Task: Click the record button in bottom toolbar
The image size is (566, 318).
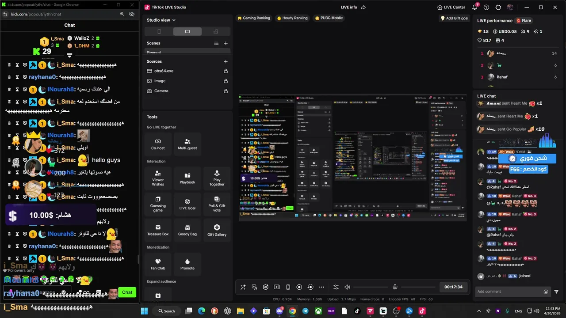Action: click(299, 287)
